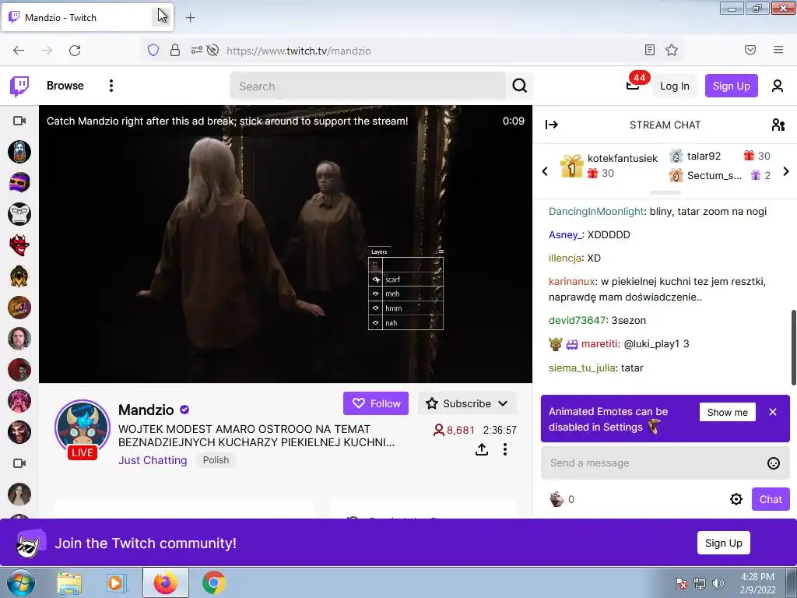Open Mandzio's LIVE profile avatar
Image resolution: width=797 pixels, height=598 pixels.
pyautogui.click(x=83, y=428)
